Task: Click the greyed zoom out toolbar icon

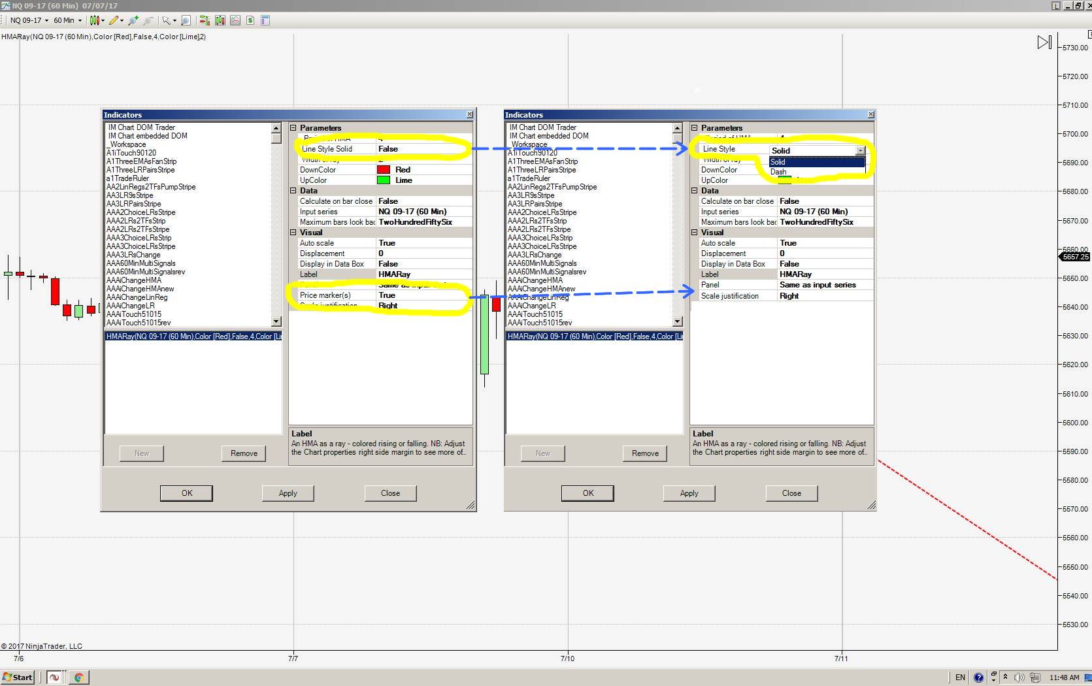Action: pos(148,20)
